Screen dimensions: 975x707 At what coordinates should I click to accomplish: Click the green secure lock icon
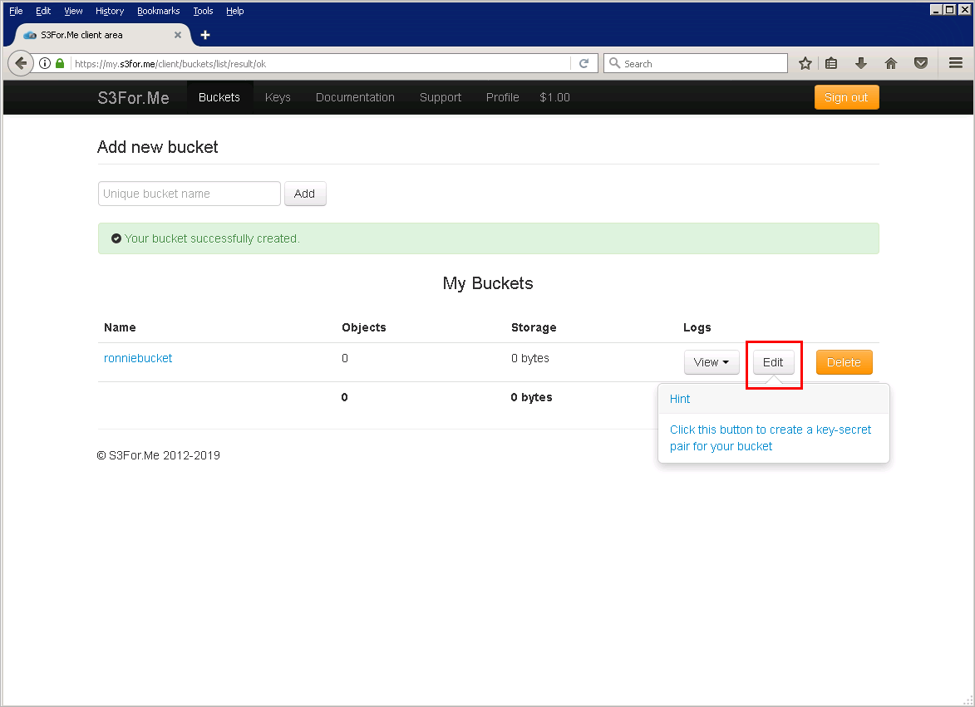(60, 63)
